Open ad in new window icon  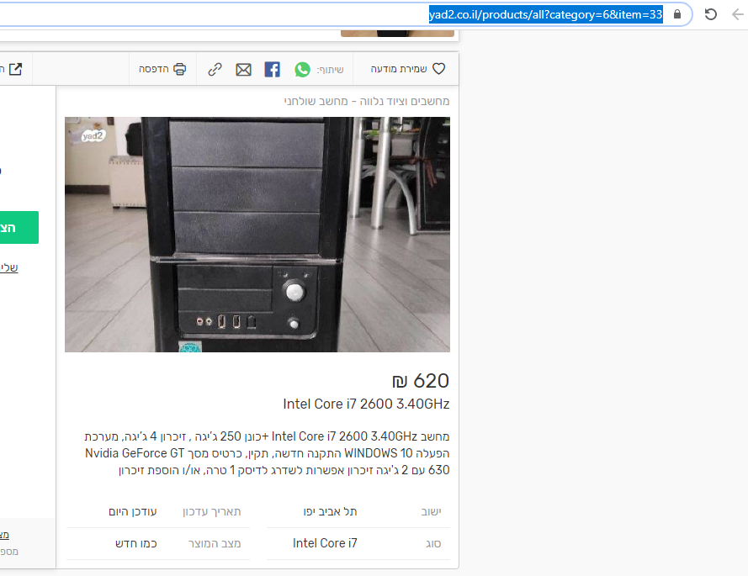16,69
